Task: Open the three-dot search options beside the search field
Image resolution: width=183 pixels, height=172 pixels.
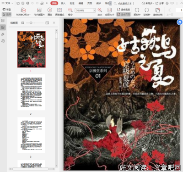Action: pyautogui.click(x=134, y=3)
